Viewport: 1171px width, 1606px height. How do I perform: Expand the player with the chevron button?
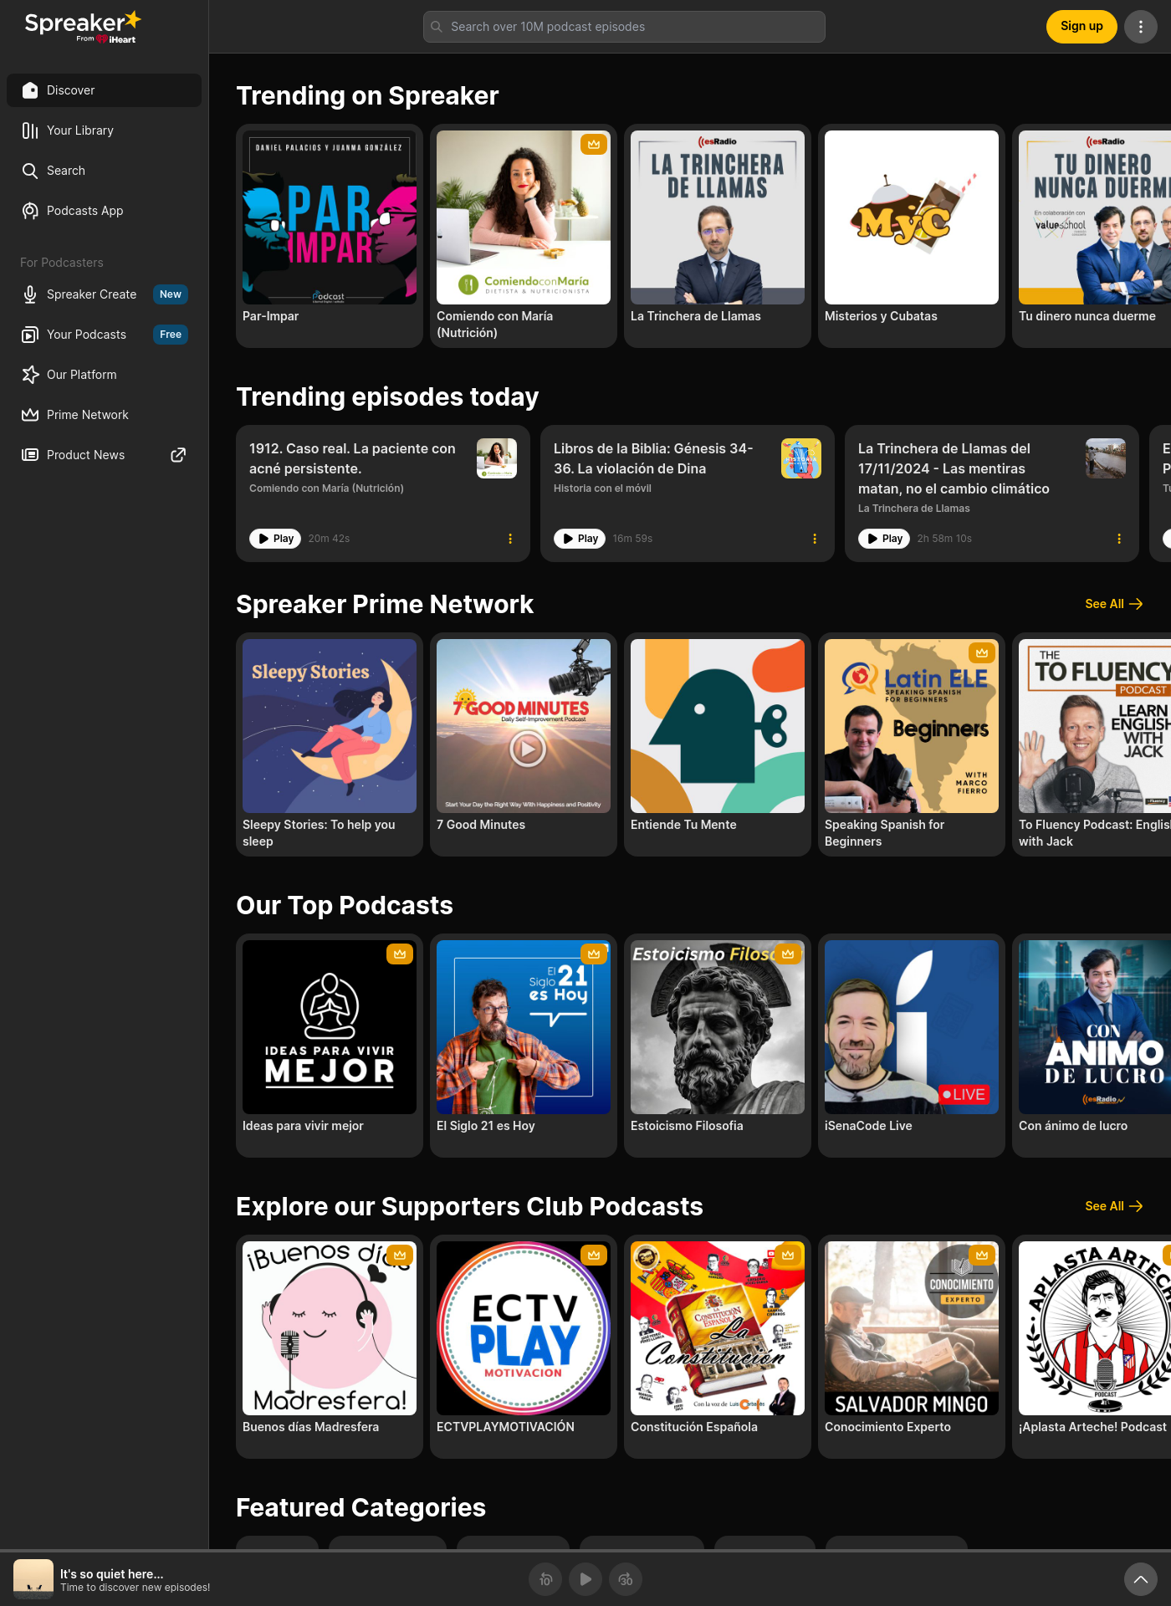1140,1579
